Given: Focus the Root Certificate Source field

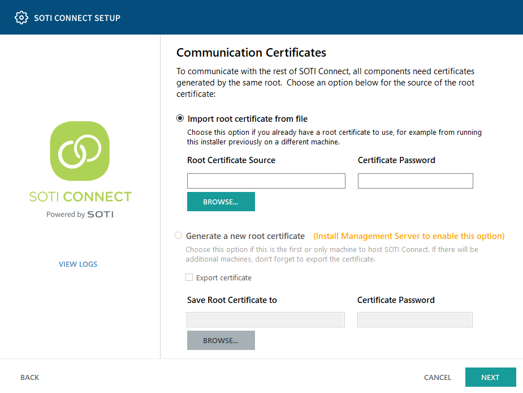Looking at the screenshot, I should (266, 181).
